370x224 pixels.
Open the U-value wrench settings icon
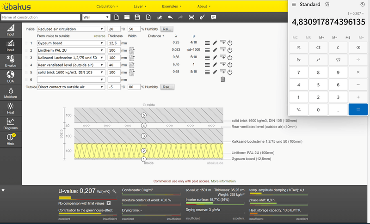[x=114, y=191]
